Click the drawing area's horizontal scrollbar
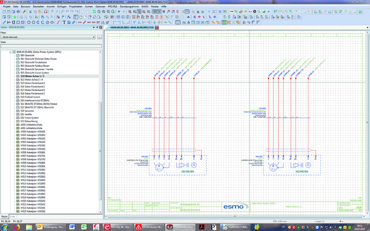 click(x=235, y=216)
